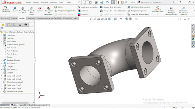Image resolution: width=195 pixels, height=109 pixels.
Task: Switch to Compléments de SOLIDWORKS tab
Action: coord(49,18)
